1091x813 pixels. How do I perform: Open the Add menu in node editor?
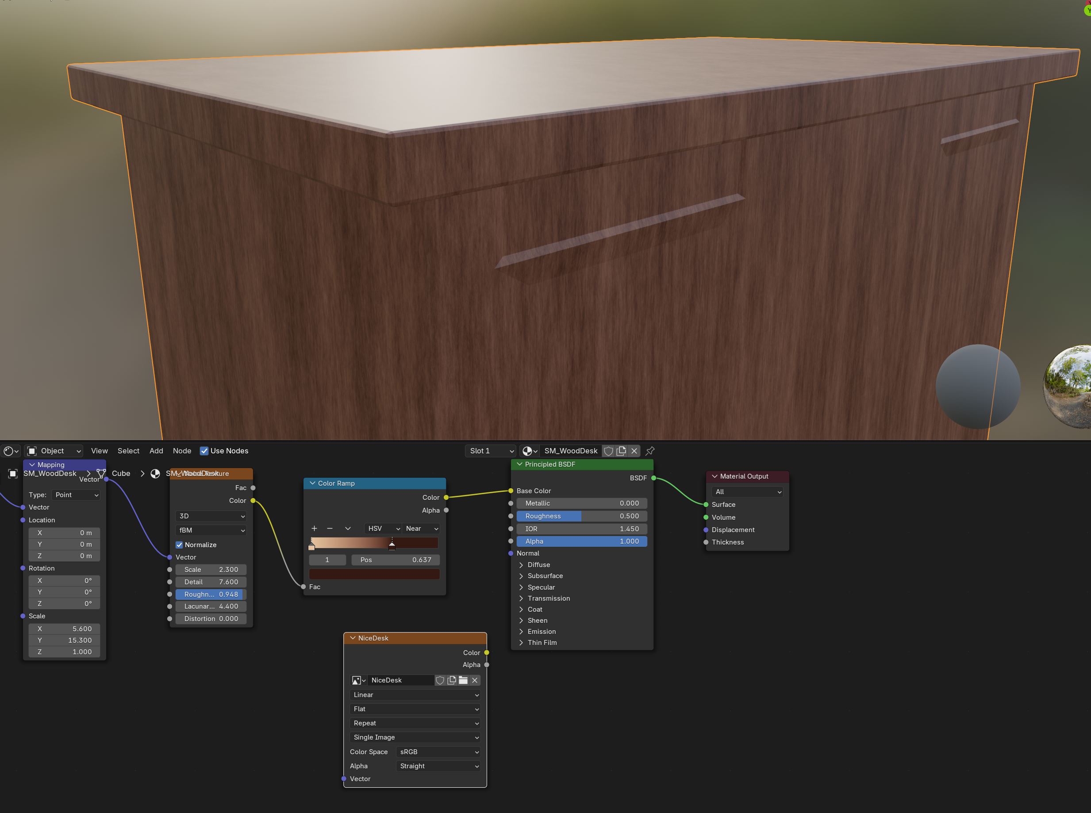point(156,451)
